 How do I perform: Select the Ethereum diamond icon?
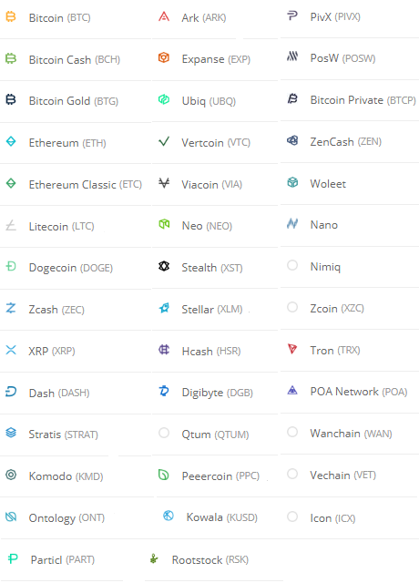tap(11, 142)
